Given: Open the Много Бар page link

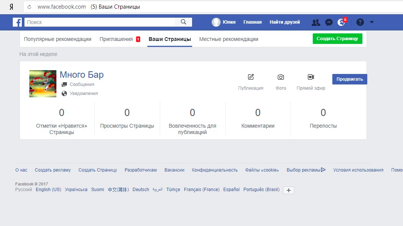Looking at the screenshot, I should pyautogui.click(x=82, y=75).
